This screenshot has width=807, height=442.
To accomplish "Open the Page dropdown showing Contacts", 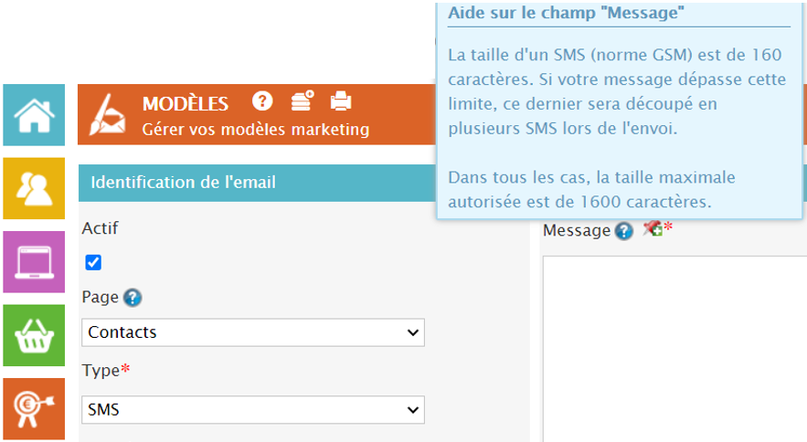I will coord(253,332).
